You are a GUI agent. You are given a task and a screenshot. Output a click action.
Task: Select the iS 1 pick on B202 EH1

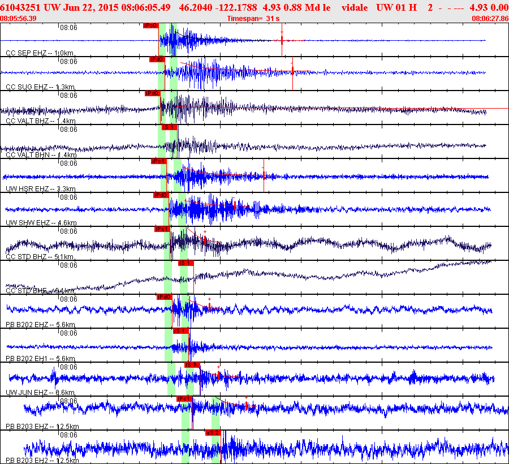181,331
